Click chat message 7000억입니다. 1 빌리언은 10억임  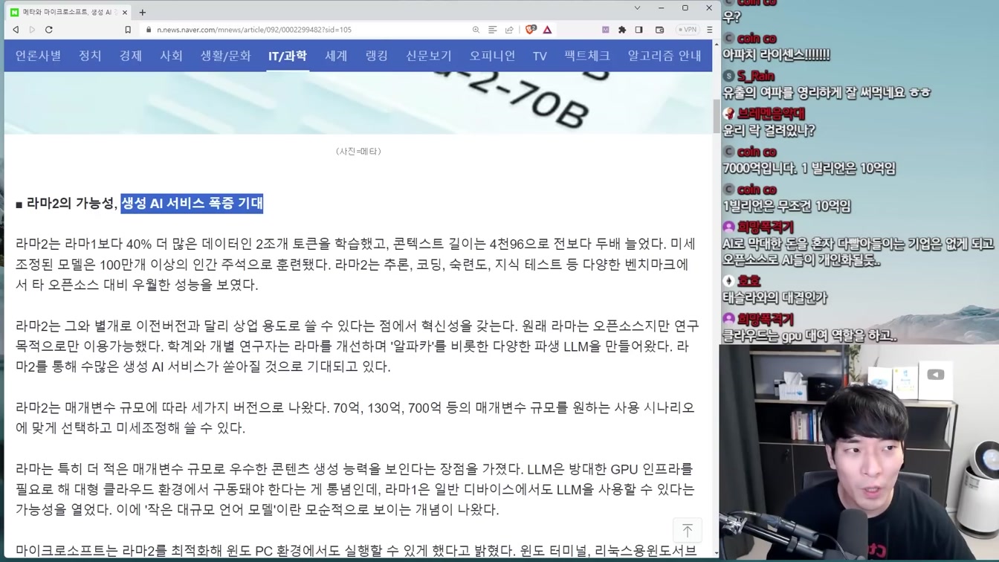click(x=809, y=169)
